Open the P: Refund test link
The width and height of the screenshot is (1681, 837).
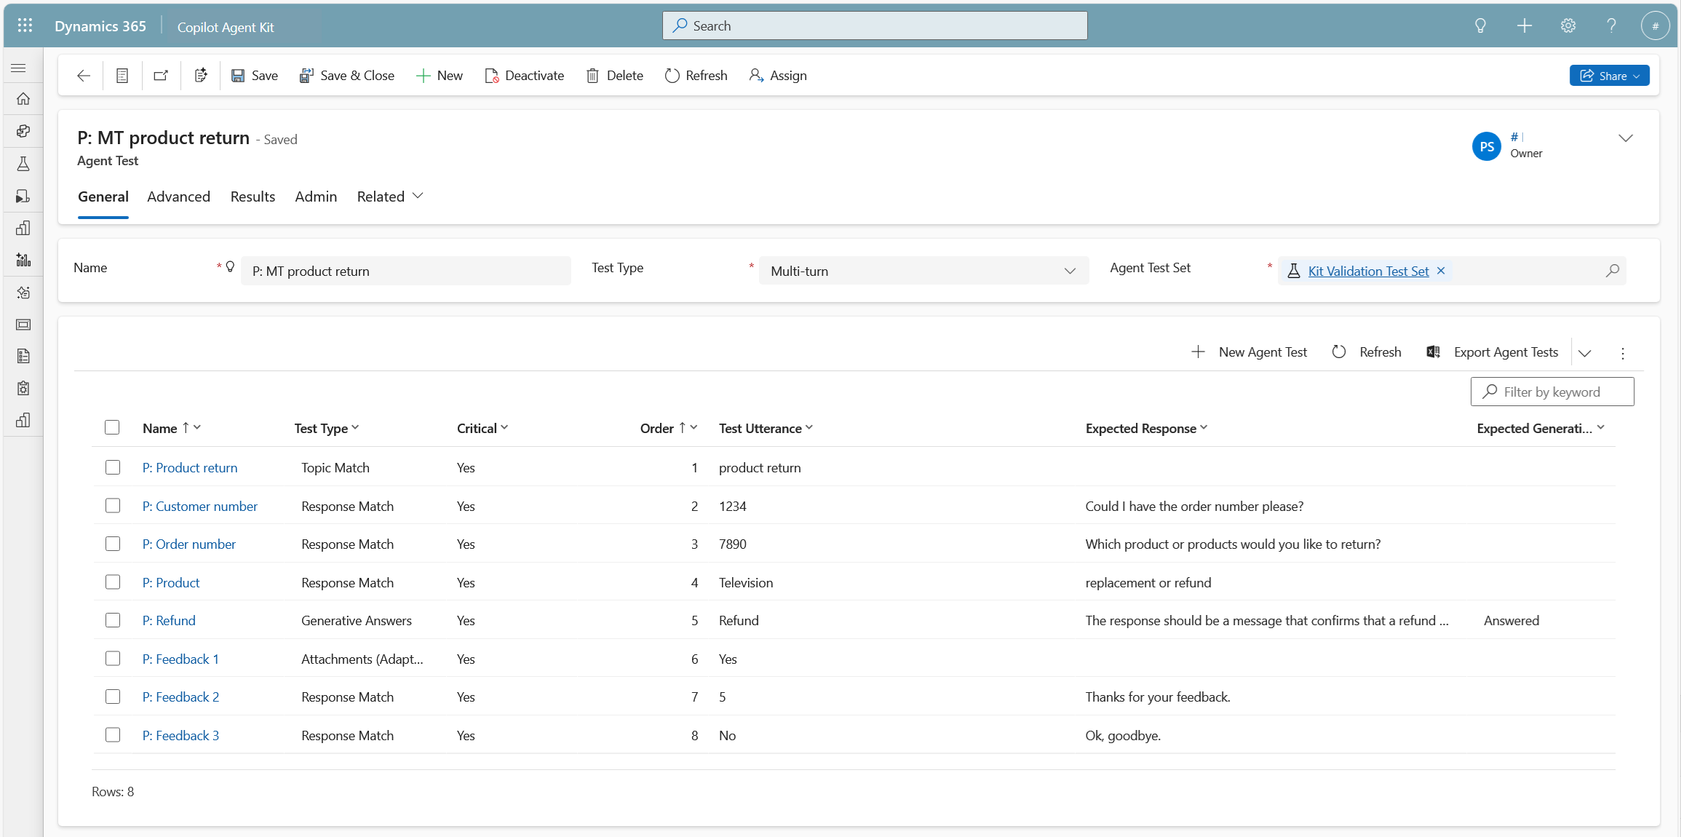click(169, 621)
